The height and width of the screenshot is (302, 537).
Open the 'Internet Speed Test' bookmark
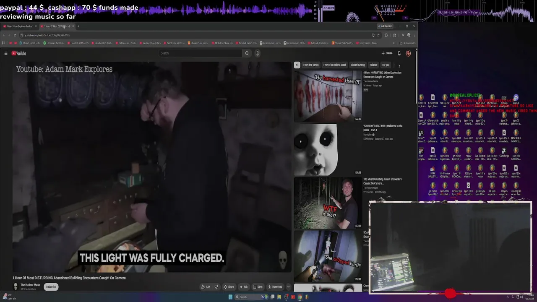coord(30,43)
